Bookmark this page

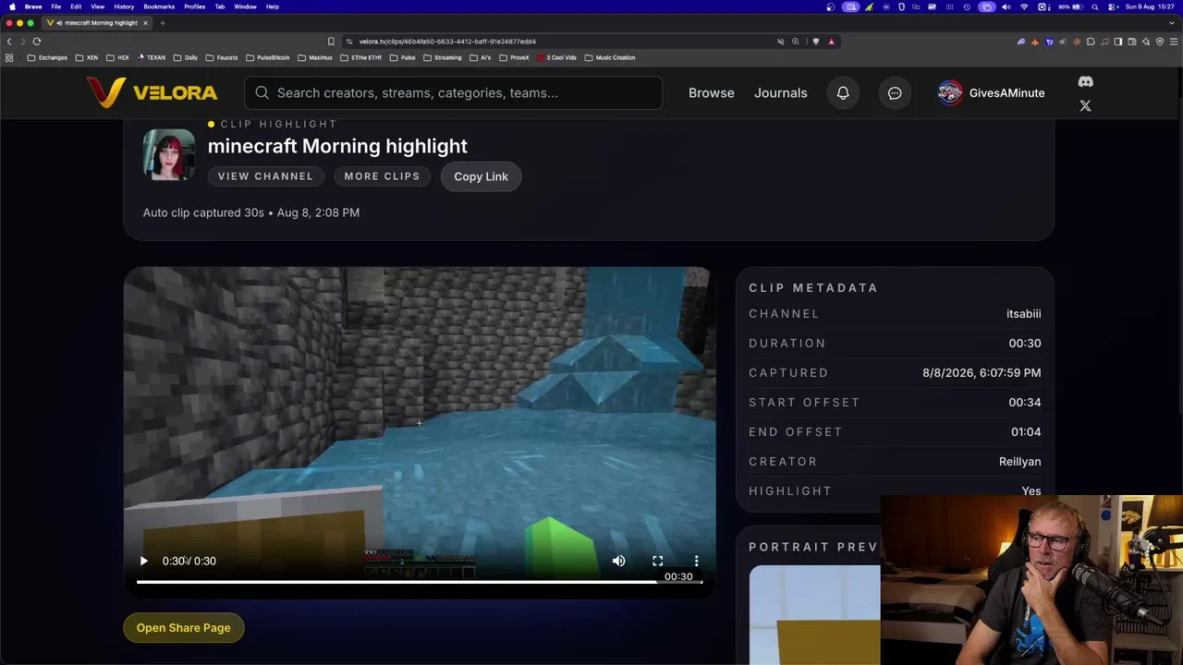(x=331, y=42)
